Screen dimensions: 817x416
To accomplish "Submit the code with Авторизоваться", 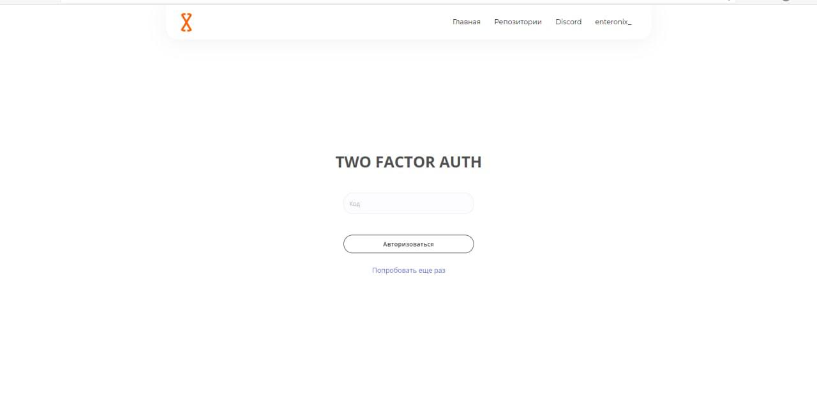I will [x=408, y=244].
